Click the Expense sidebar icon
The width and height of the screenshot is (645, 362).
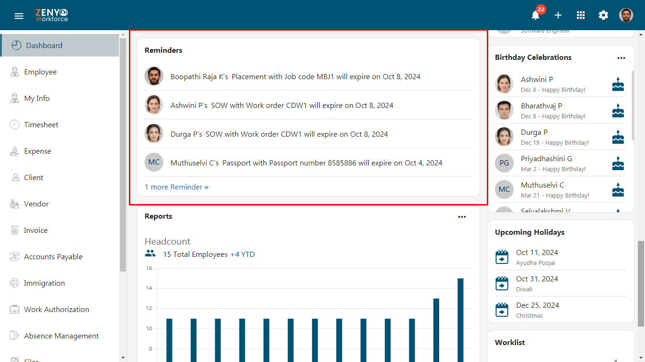(x=15, y=151)
